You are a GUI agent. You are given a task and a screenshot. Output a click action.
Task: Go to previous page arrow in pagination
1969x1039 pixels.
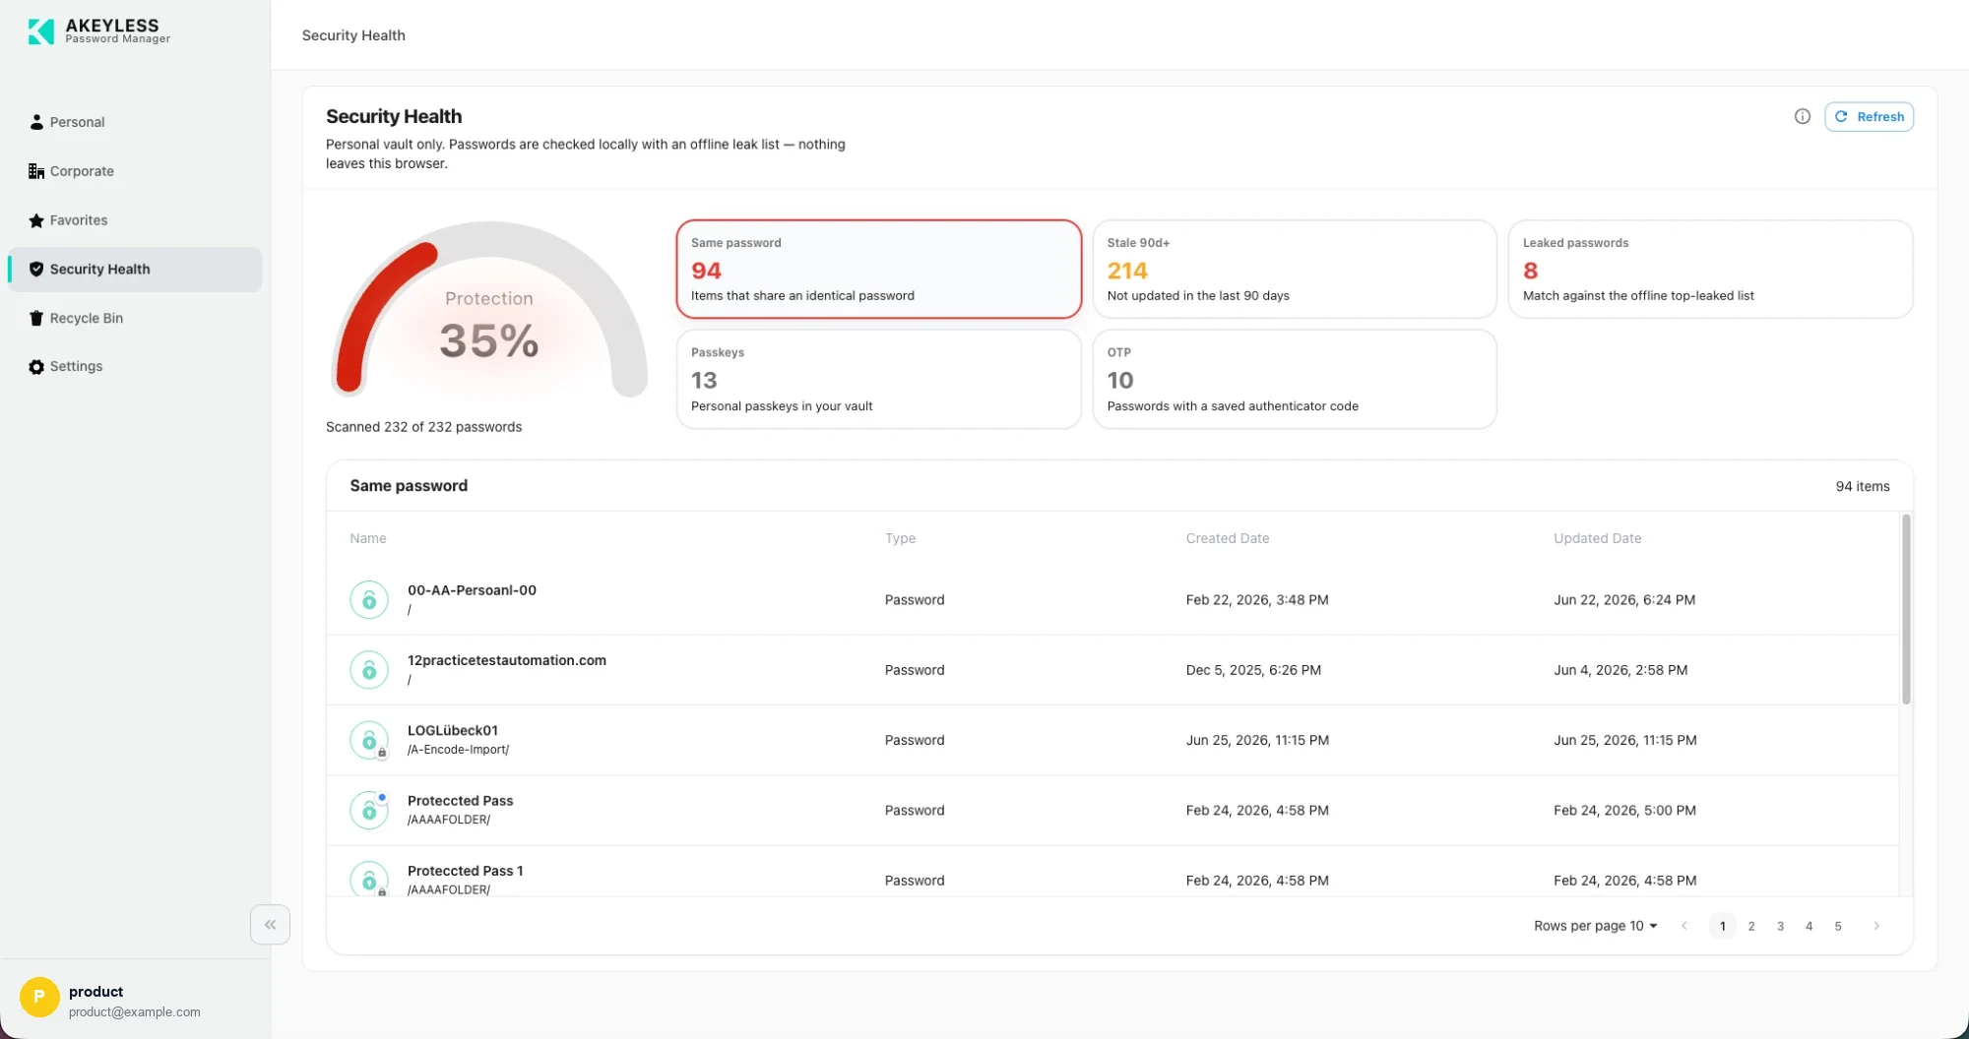tap(1684, 926)
